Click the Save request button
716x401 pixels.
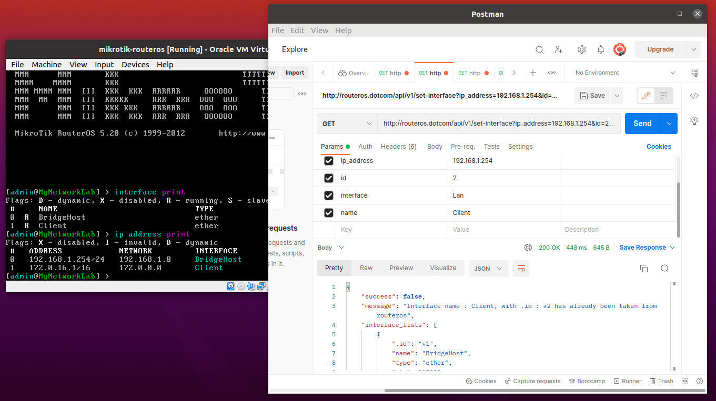click(592, 96)
